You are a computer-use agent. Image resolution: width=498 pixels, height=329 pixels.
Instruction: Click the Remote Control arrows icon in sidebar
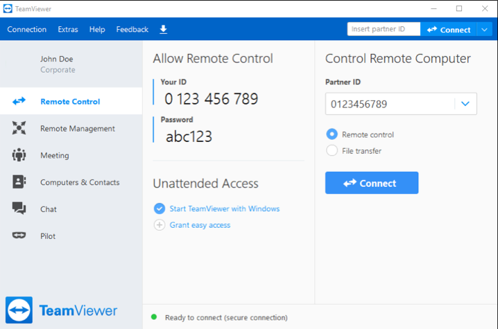click(x=19, y=101)
